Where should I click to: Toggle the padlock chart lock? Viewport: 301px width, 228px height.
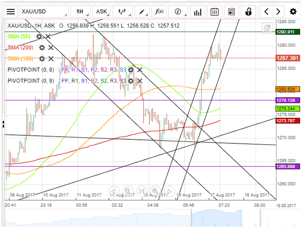click(x=248, y=12)
